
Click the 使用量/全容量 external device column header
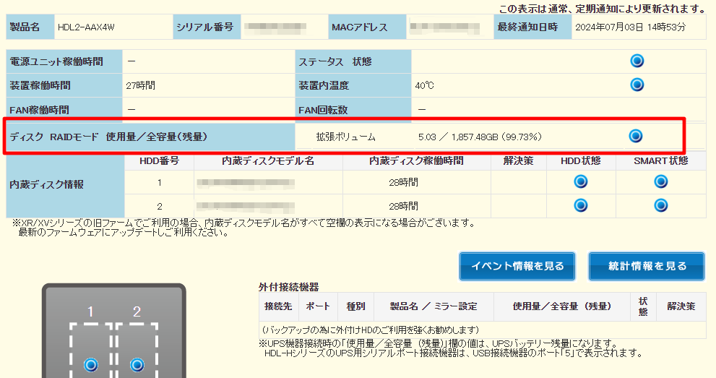point(562,306)
